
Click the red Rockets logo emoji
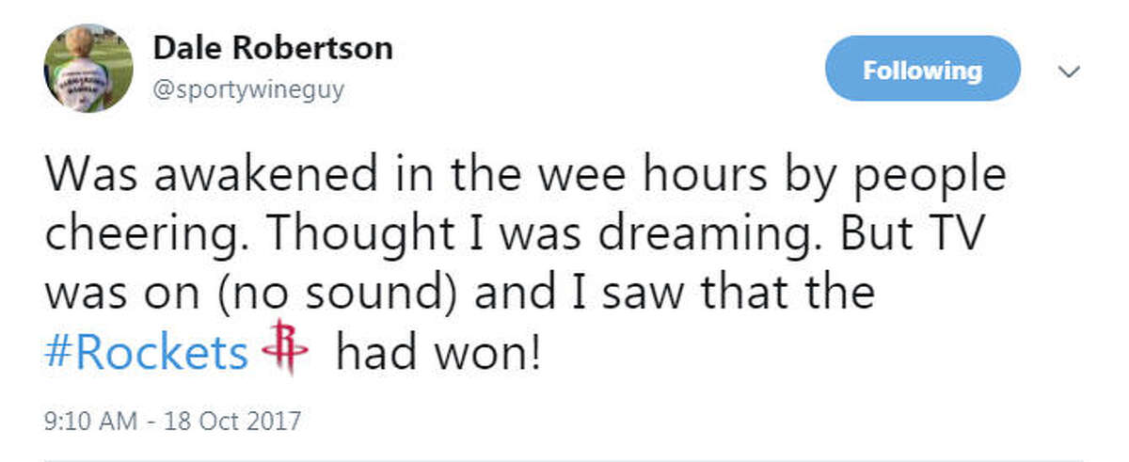click(286, 349)
